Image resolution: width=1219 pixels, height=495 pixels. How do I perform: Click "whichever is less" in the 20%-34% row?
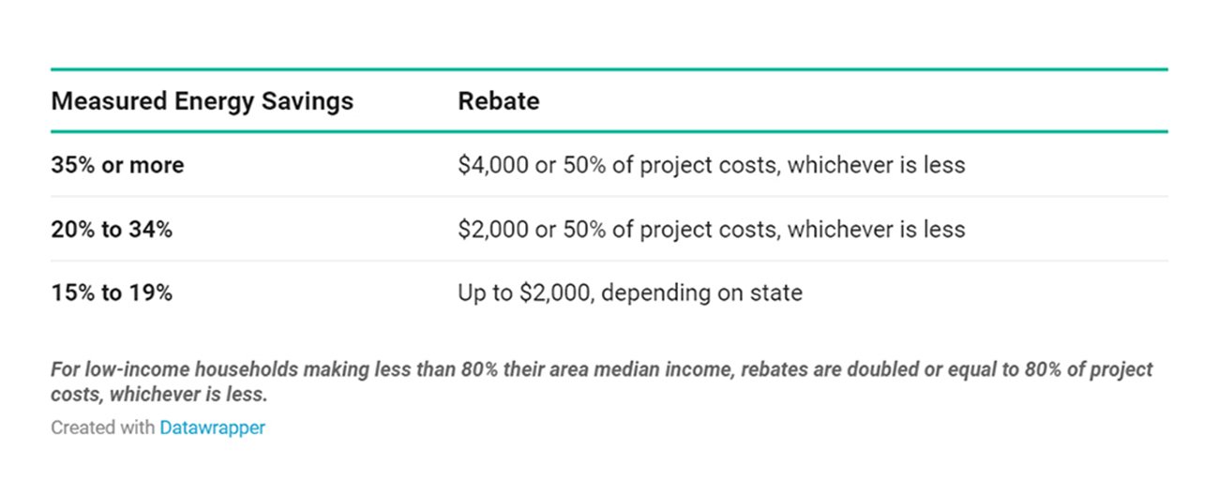pos(877,229)
